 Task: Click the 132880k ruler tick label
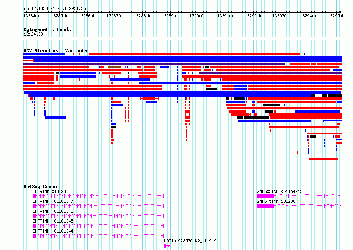click(142, 16)
